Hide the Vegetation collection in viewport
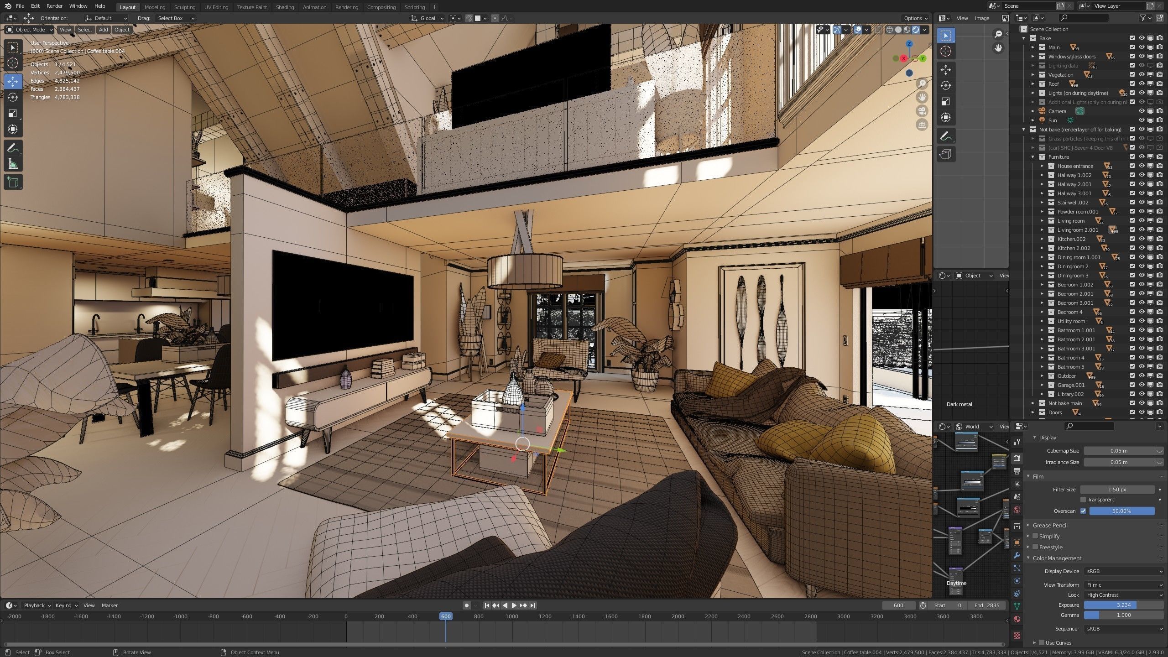The width and height of the screenshot is (1168, 657). 1141,75
